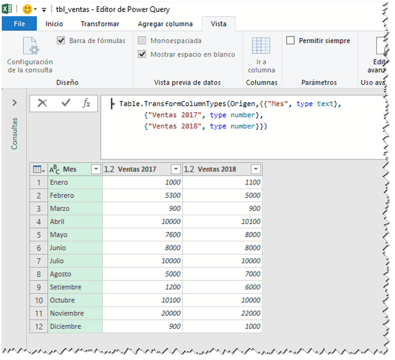Select the Abril cell
395x360 pixels.
click(75, 222)
